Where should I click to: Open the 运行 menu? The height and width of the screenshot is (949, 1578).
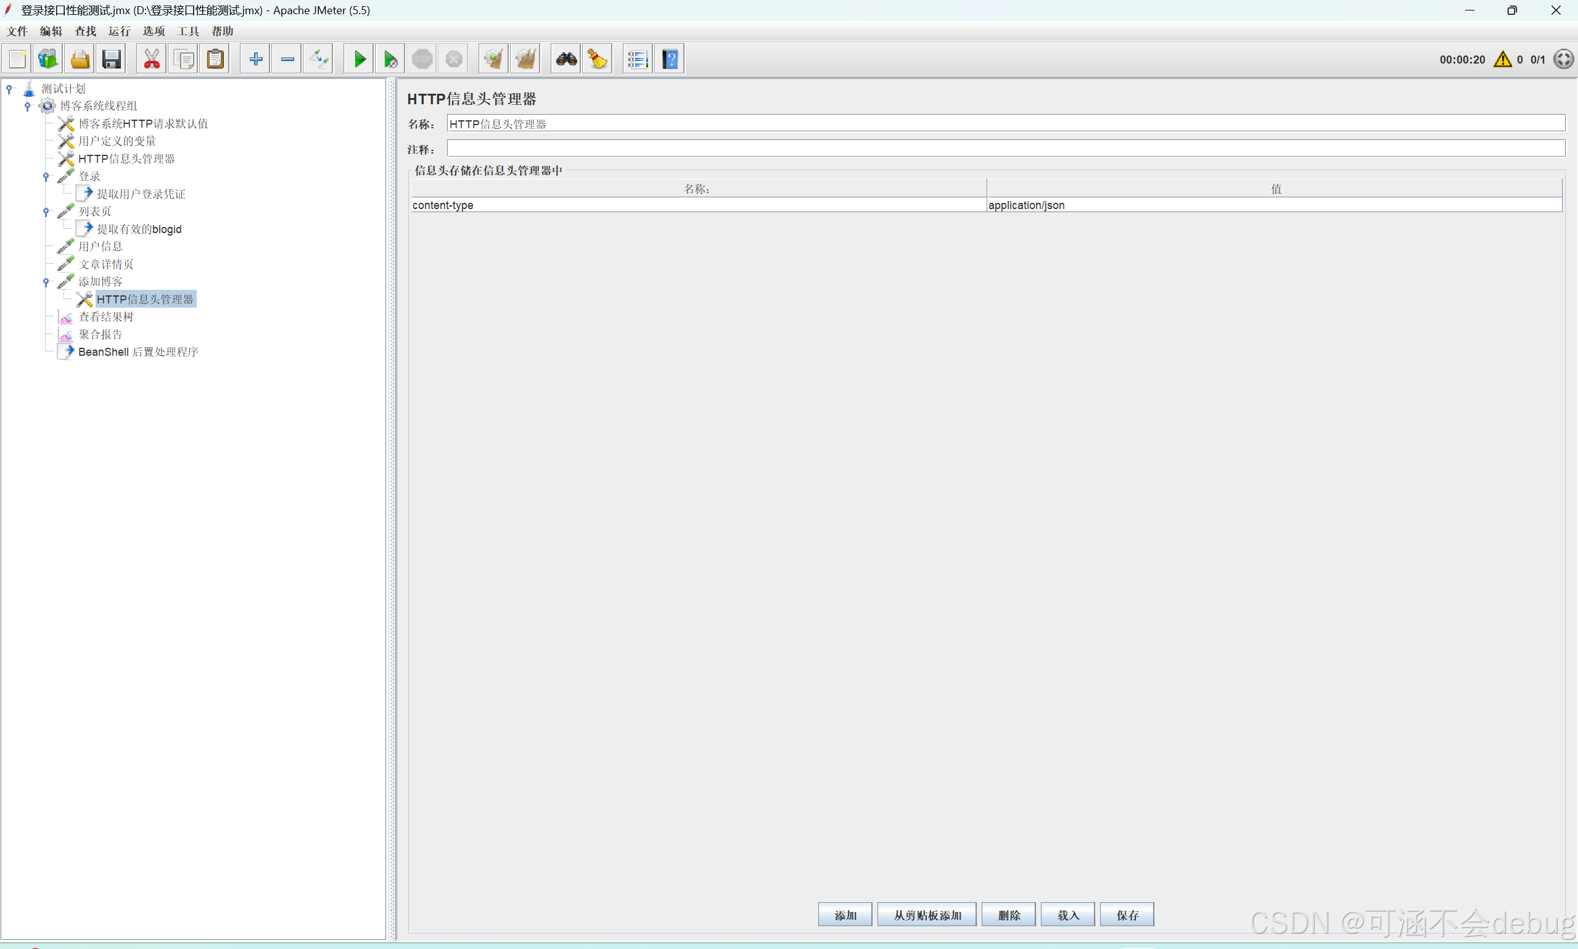coord(120,31)
